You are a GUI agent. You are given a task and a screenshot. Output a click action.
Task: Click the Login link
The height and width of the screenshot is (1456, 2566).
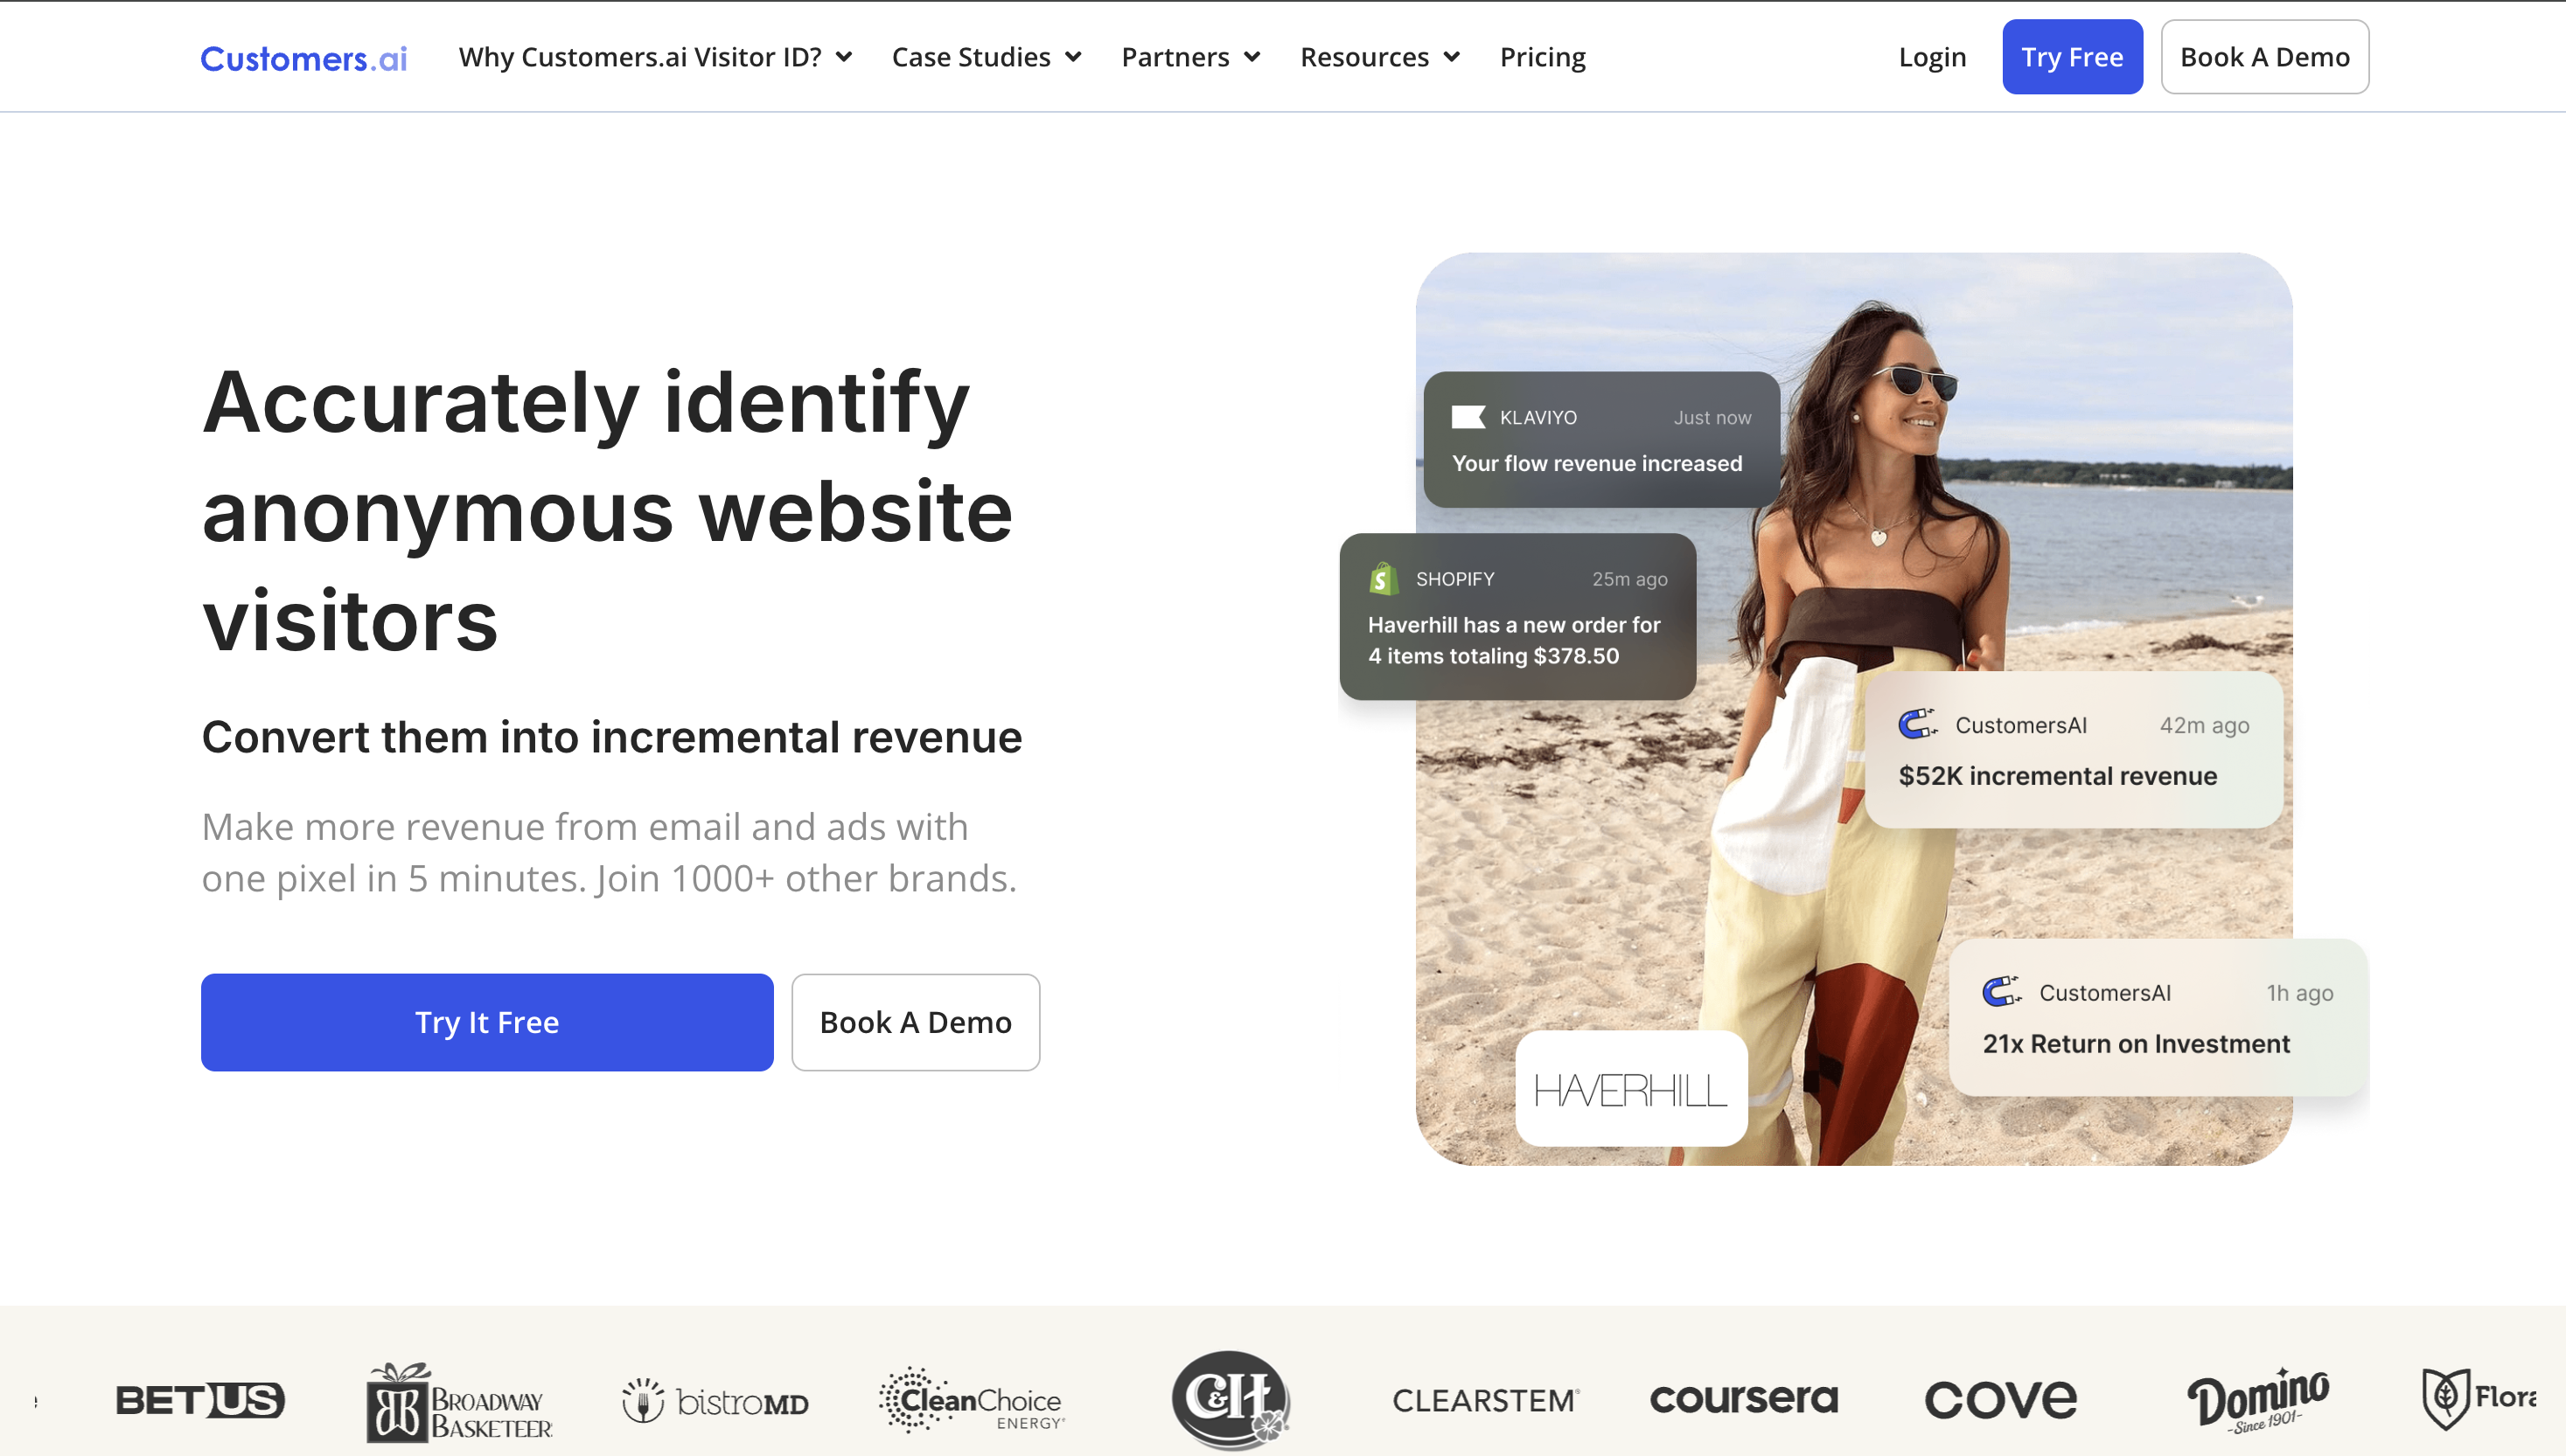pyautogui.click(x=1932, y=57)
